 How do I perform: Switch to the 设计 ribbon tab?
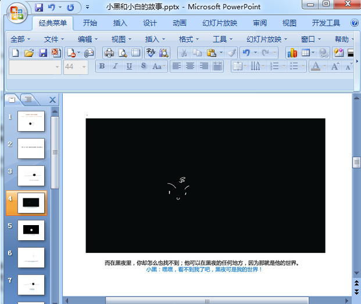pos(150,23)
